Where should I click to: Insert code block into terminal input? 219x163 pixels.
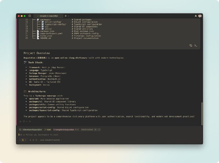click(x=196, y=45)
